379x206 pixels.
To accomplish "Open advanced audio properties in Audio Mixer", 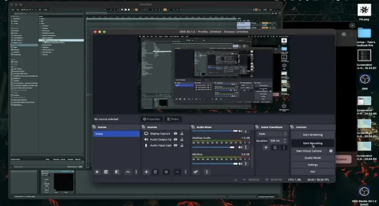I will [x=196, y=171].
